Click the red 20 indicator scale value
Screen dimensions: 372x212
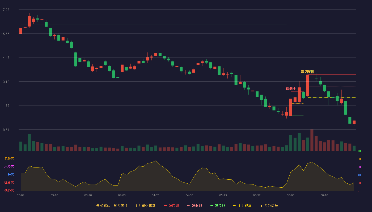pos(359,183)
